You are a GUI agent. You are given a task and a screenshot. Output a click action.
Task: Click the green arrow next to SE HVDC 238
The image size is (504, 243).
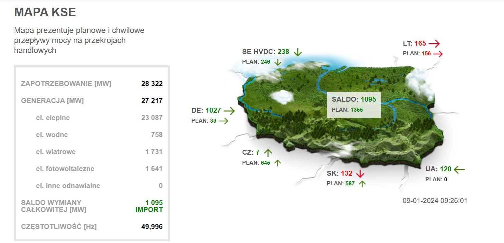coord(297,52)
